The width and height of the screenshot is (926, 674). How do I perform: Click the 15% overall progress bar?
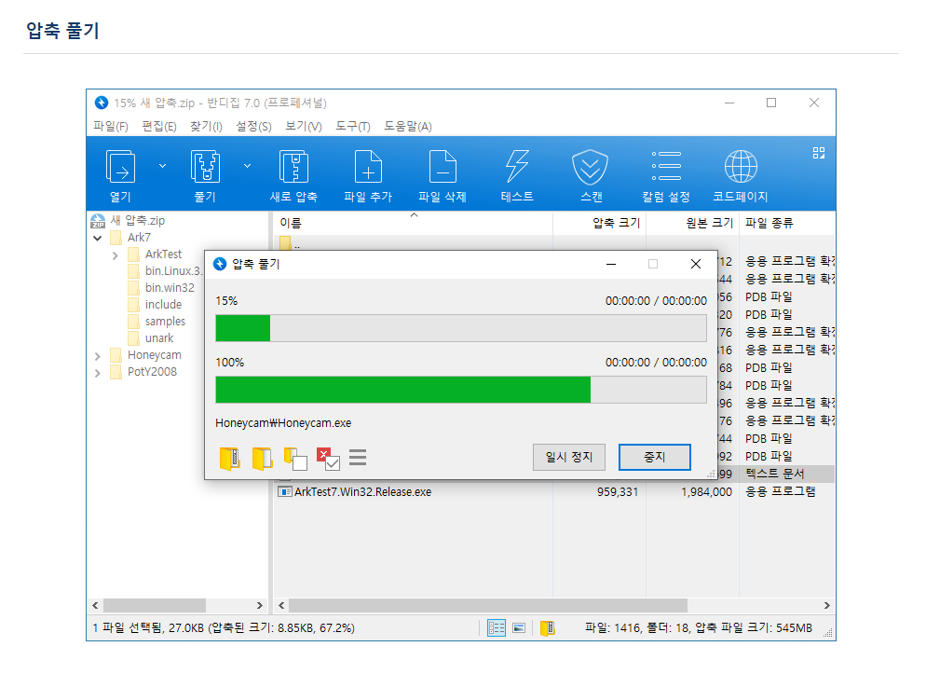[x=461, y=328]
